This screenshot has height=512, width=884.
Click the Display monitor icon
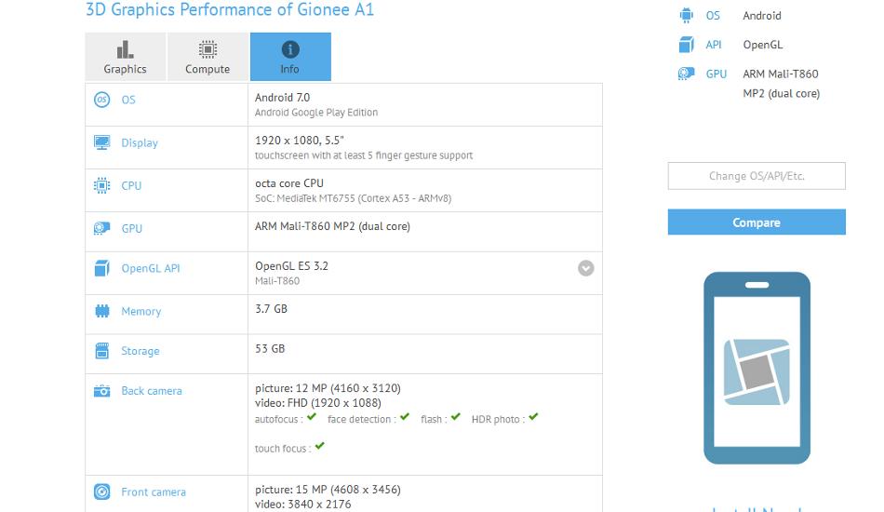(x=102, y=142)
